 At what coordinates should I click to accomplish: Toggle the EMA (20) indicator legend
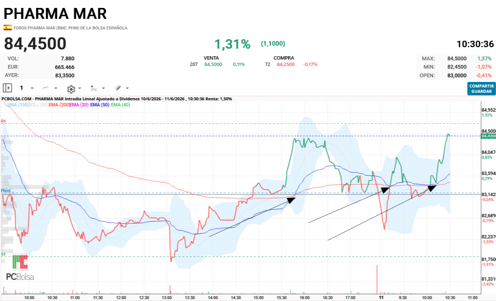[79, 105]
